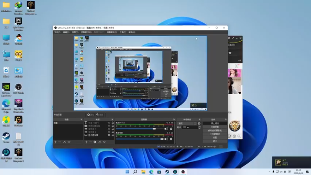Click the transition duration 300 ms field

point(189,128)
